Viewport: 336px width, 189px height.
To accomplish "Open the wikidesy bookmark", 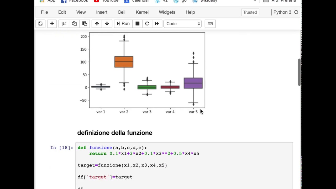I will (205, 1).
